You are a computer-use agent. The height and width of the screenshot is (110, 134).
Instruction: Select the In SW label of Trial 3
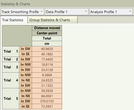[26, 70]
